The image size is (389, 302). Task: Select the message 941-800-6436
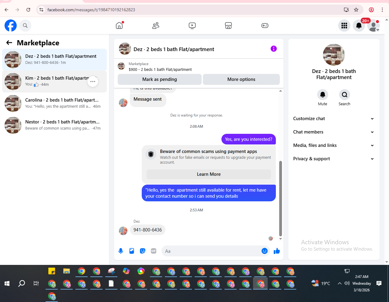coord(148,230)
